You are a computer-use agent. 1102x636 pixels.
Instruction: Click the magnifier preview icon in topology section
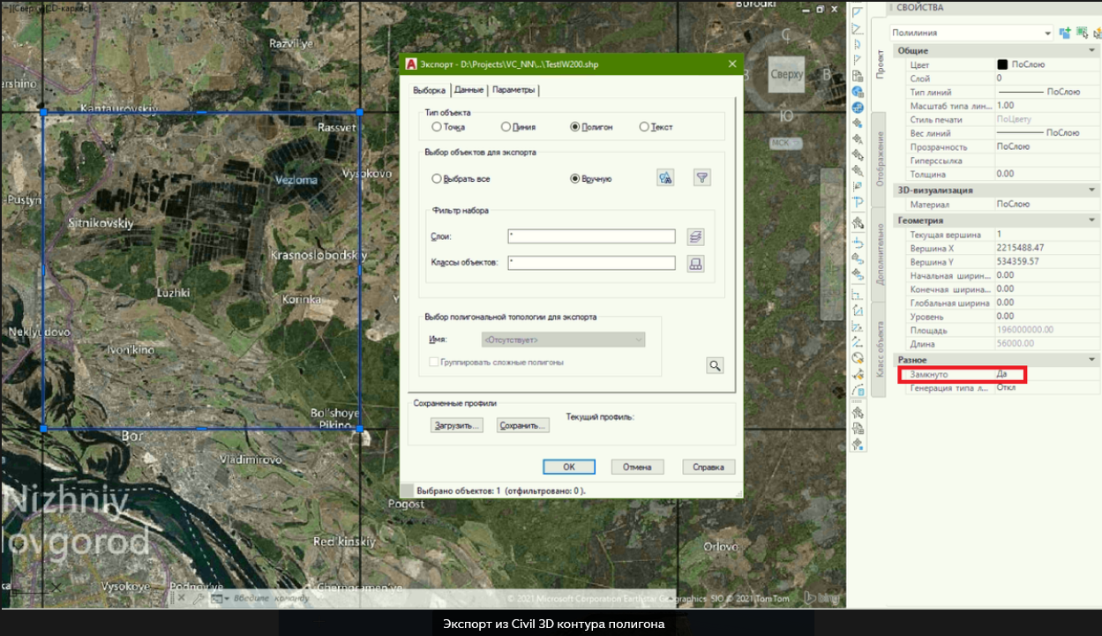pos(715,365)
